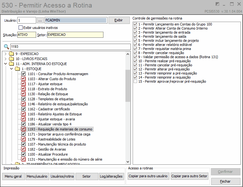Toggle checkbox for 1182 Gestão de Avarias

23,149
